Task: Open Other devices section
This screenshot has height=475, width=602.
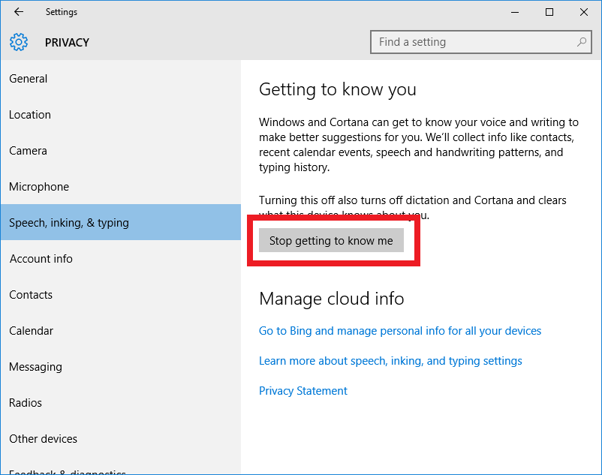Action: (43, 439)
